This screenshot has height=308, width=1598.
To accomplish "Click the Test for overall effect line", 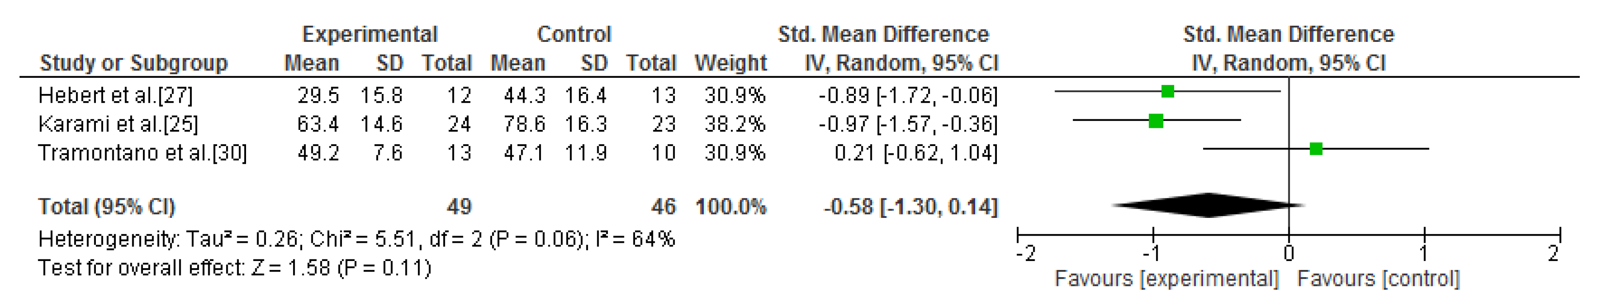I will point(235,268).
